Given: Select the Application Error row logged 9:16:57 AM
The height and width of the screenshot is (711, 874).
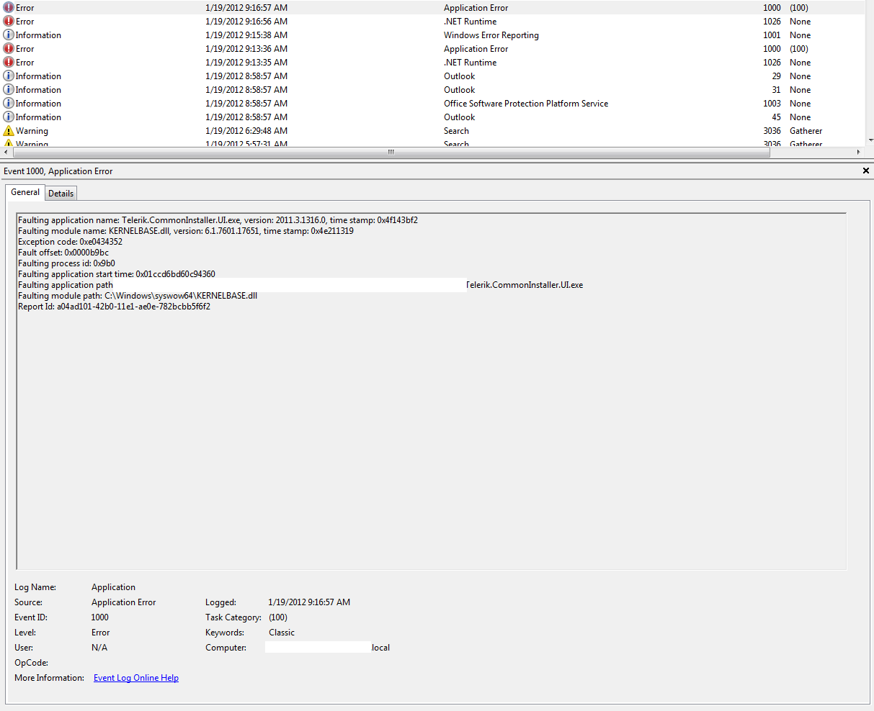Looking at the screenshot, I should pyautogui.click(x=432, y=8).
